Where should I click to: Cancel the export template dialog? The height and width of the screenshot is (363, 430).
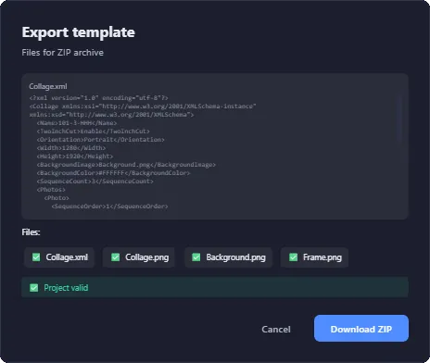tap(276, 330)
